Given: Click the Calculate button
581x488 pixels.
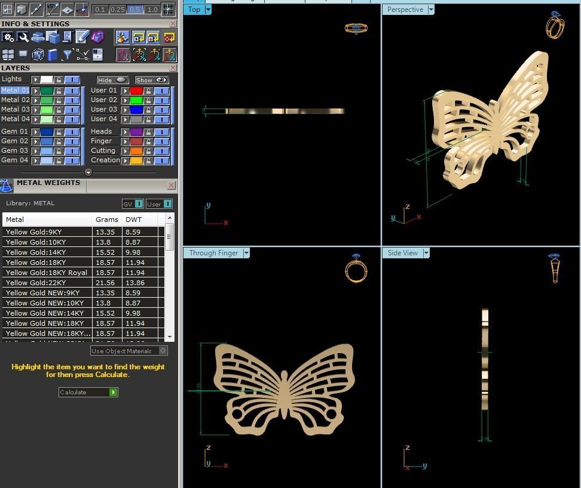Looking at the screenshot, I should pyautogui.click(x=88, y=392).
